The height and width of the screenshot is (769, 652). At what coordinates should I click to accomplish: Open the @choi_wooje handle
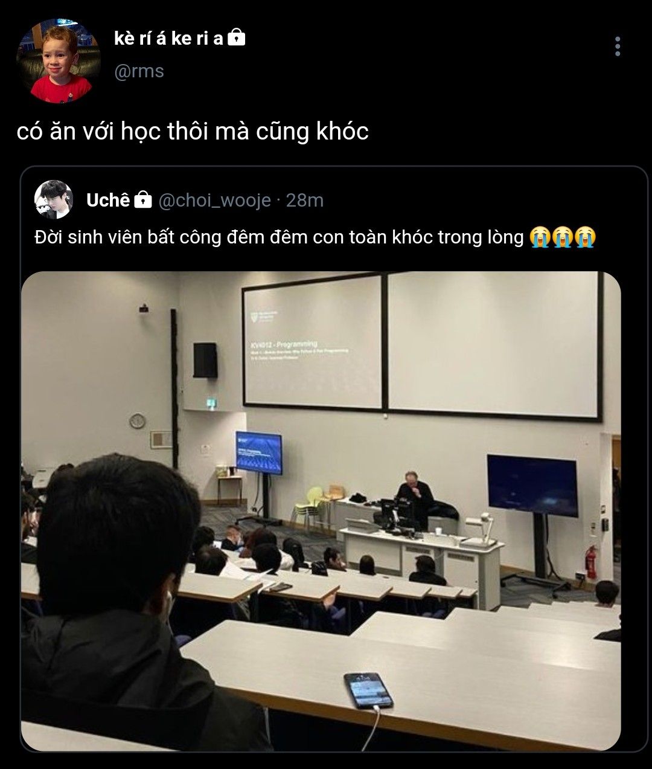[x=214, y=200]
